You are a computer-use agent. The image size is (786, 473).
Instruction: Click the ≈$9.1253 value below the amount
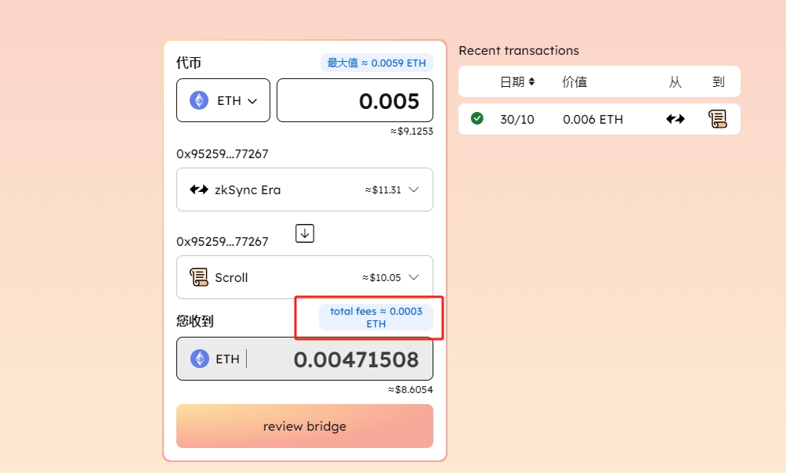tap(411, 132)
